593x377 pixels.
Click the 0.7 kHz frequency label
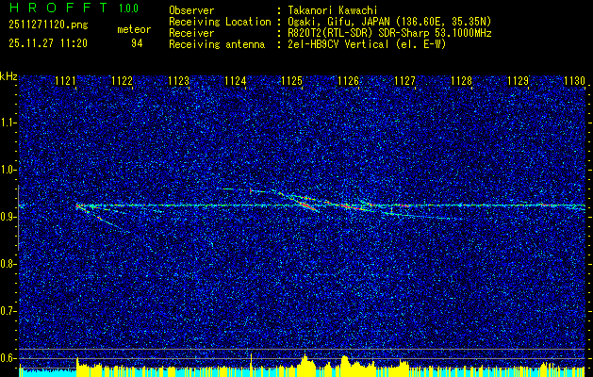pyautogui.click(x=8, y=311)
